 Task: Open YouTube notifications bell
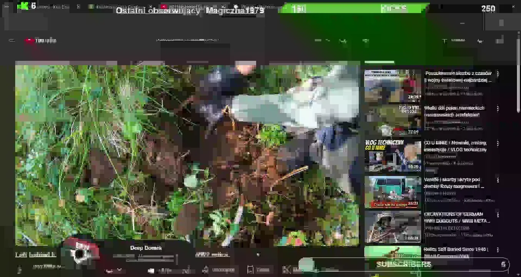pos(480,41)
